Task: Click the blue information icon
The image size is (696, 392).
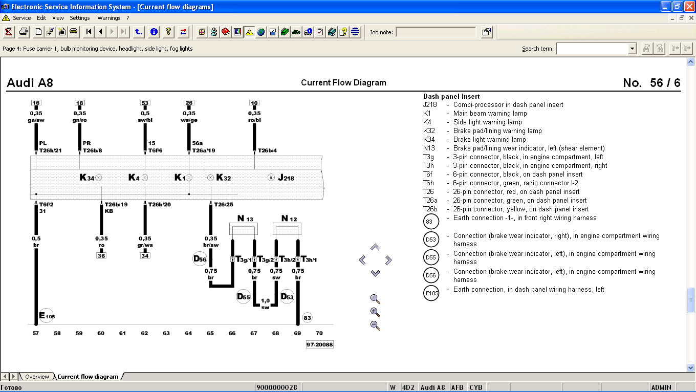Action: coord(154,32)
